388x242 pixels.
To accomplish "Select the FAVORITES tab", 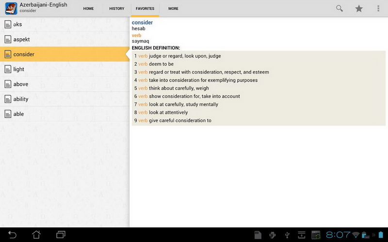I will click(x=145, y=8).
